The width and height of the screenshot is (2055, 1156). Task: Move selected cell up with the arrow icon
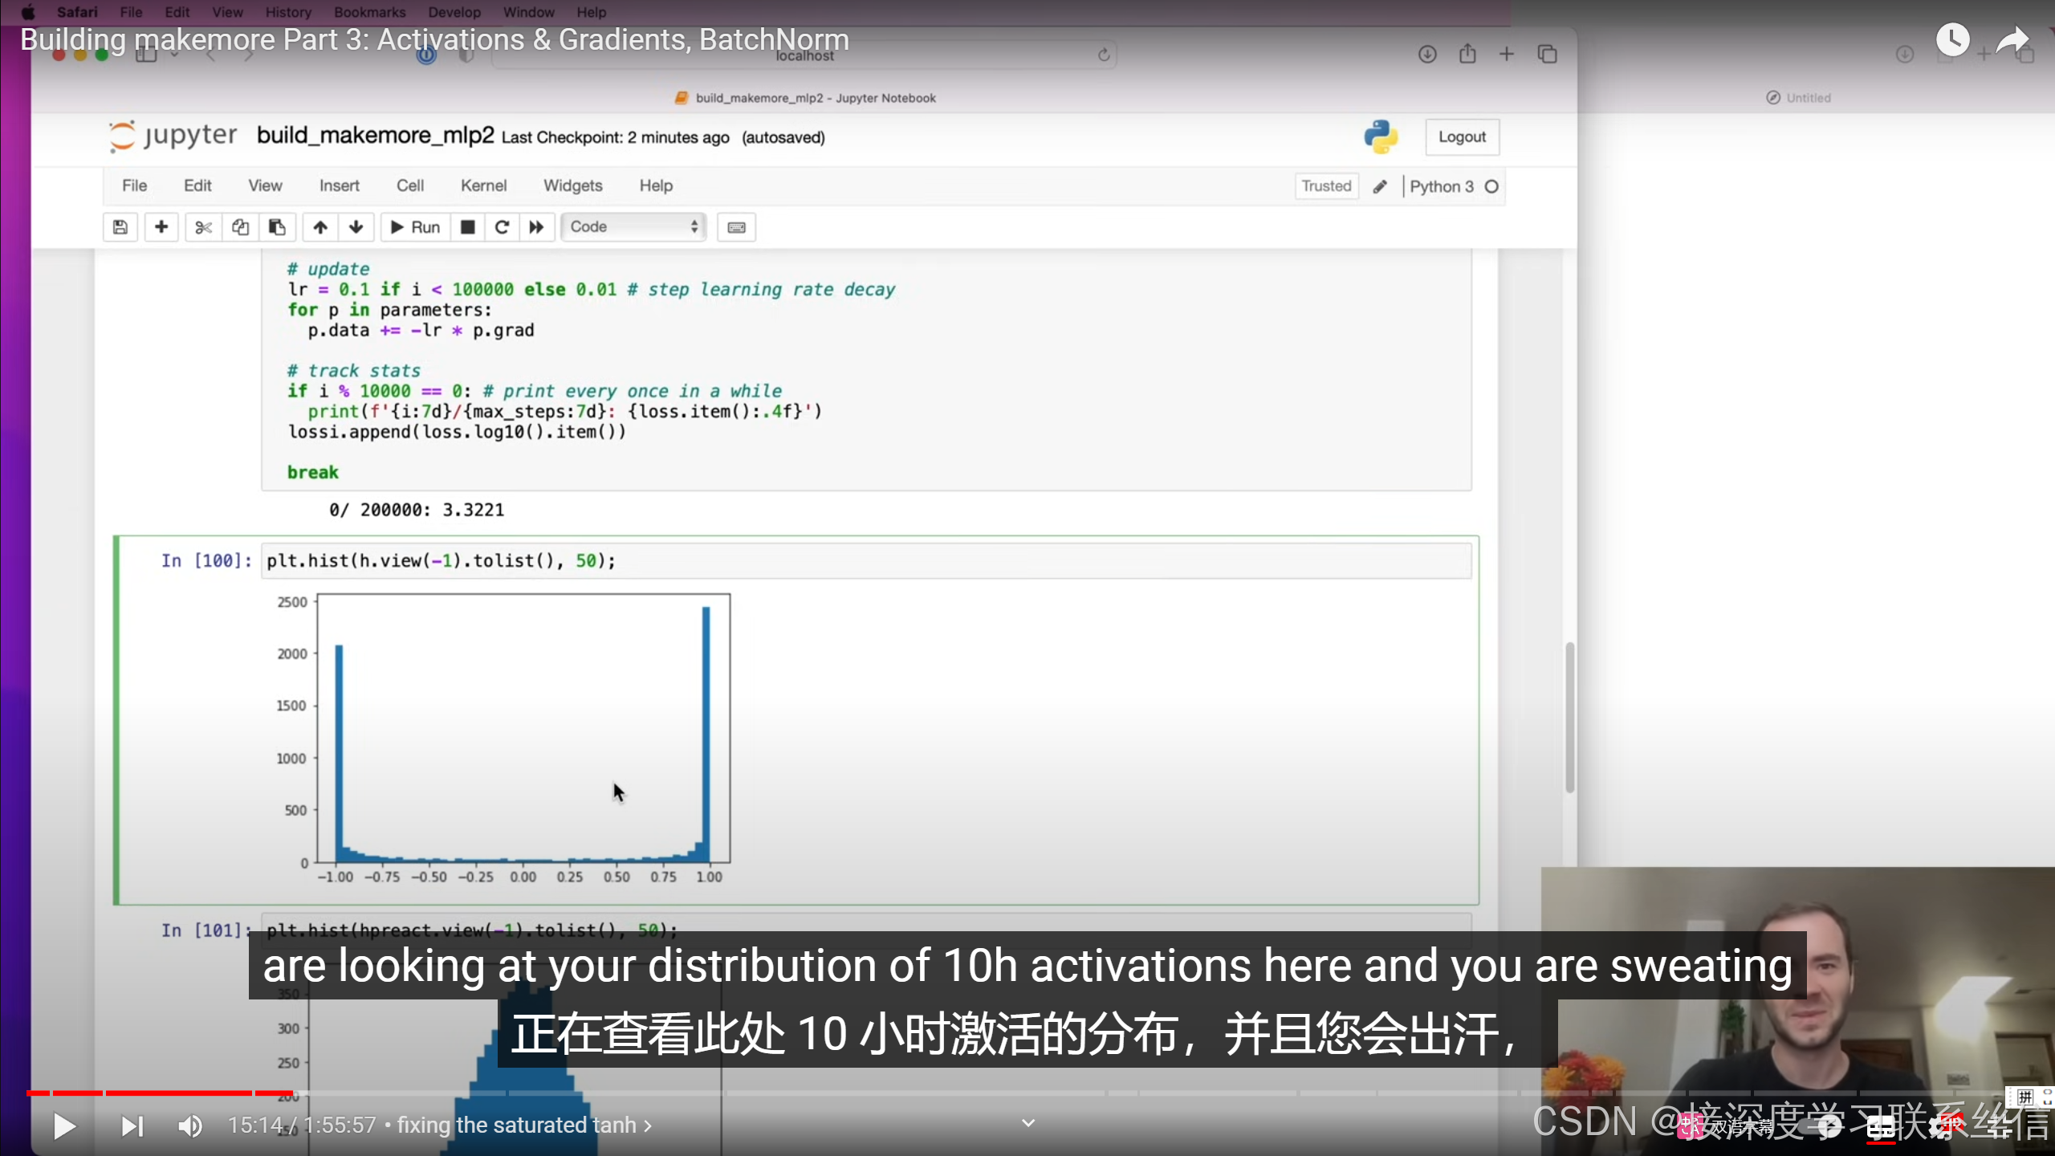pyautogui.click(x=320, y=227)
